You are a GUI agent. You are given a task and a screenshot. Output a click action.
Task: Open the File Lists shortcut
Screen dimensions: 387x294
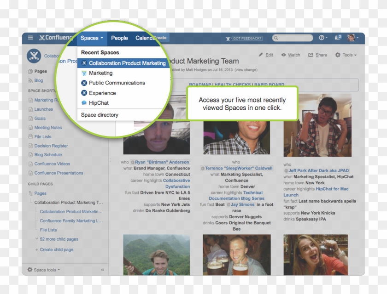pos(43,136)
